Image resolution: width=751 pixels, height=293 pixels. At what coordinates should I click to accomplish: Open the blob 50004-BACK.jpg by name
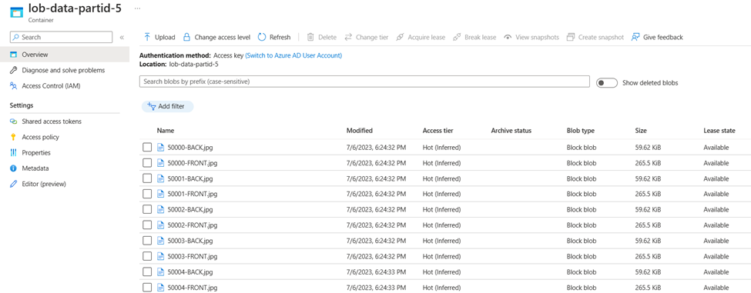pyautogui.click(x=190, y=272)
